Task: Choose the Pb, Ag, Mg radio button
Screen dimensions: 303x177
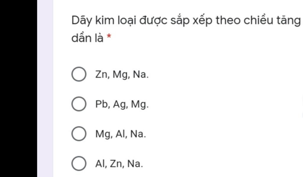Action: (x=79, y=104)
